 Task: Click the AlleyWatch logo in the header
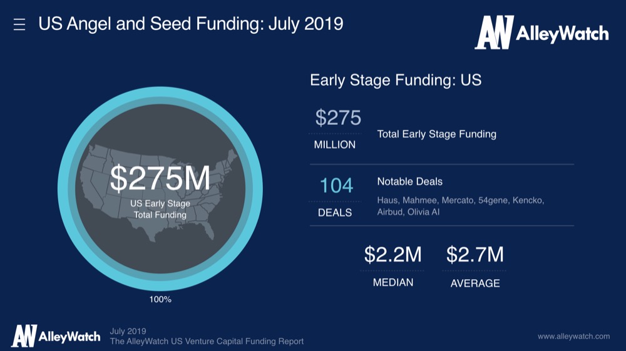[541, 32]
